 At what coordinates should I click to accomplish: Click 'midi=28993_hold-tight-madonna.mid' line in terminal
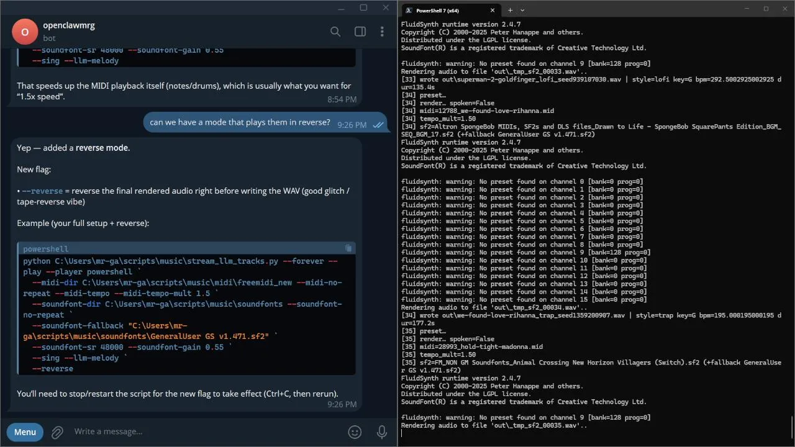click(471, 347)
